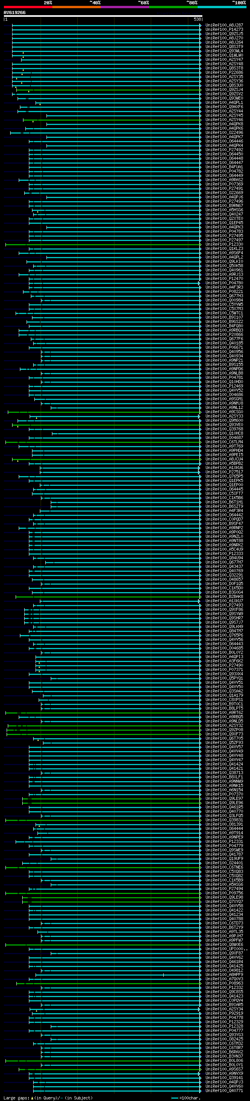Select the UniRef100_Q9S7J7 label
250x1101 pixels.
pyautogui.click(x=224, y=622)
